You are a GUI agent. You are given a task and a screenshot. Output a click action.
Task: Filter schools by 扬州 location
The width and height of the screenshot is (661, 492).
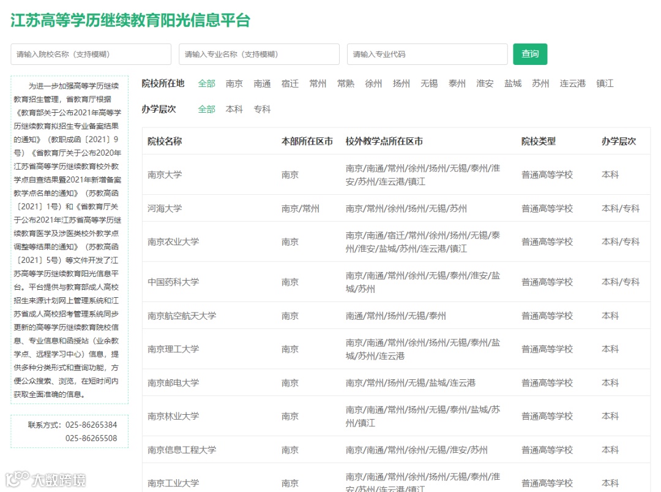(x=401, y=83)
